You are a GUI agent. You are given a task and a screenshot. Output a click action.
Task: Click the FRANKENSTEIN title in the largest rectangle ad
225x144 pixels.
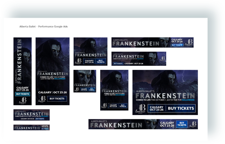(165, 96)
